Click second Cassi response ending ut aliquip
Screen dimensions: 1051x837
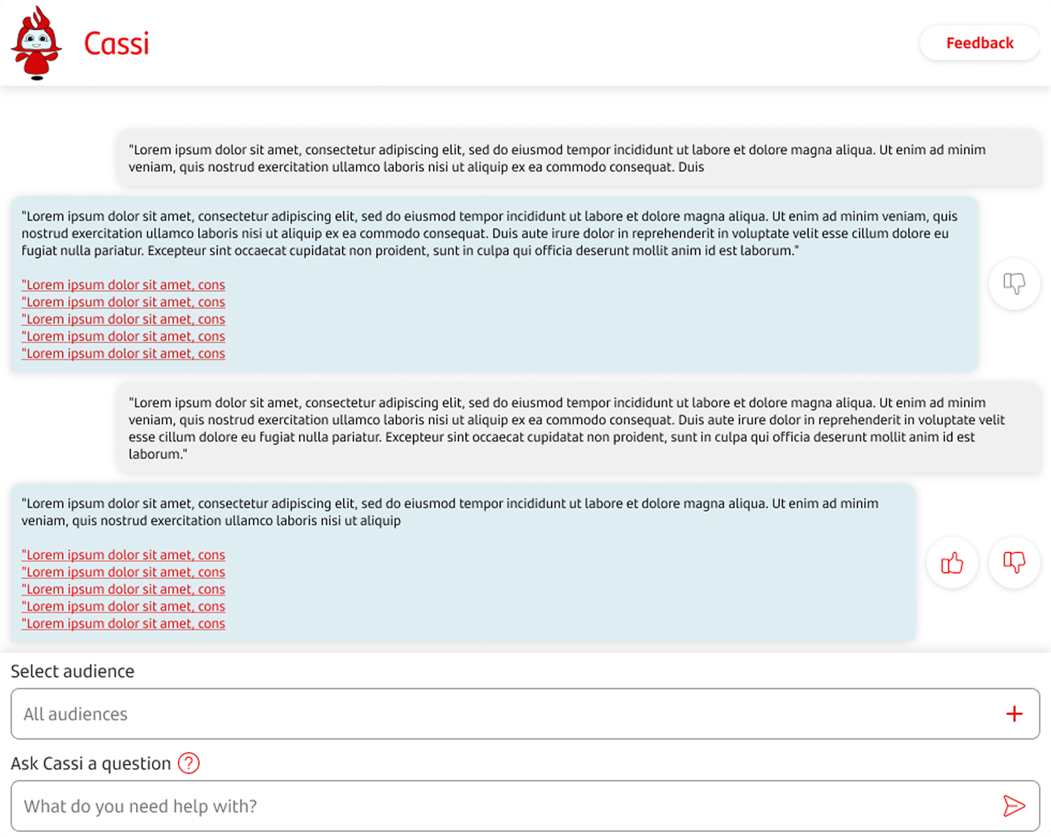pos(449,512)
